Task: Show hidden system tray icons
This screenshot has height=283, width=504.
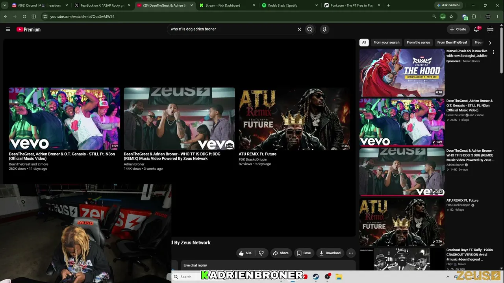Action: tap(448, 277)
